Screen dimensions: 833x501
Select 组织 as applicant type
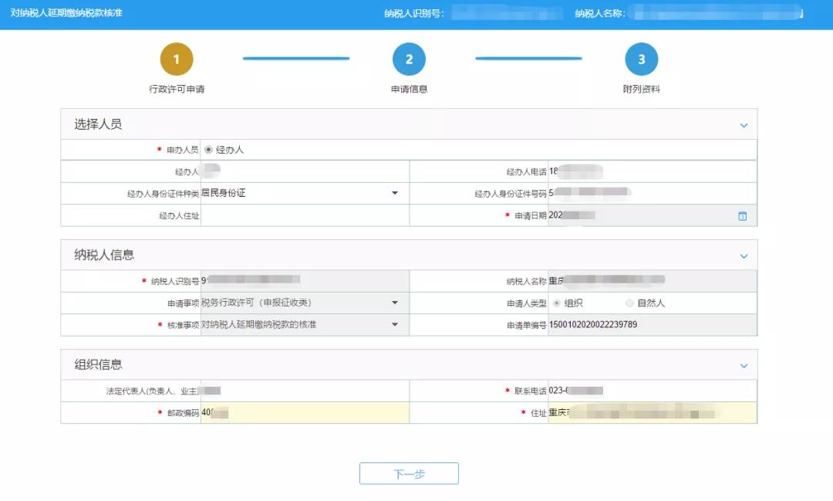[556, 303]
